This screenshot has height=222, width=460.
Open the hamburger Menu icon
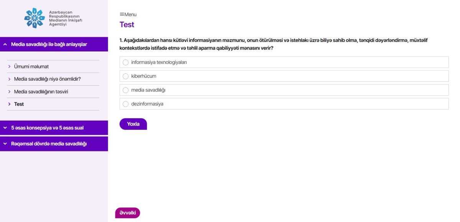[122, 15]
